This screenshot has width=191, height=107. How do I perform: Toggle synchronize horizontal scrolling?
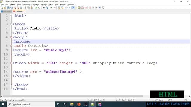coord(62,7)
